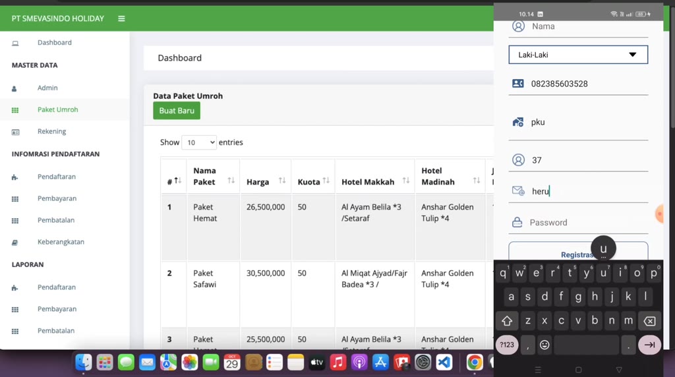Click the Rekening card icon in sidebar
675x377 pixels.
(15, 132)
